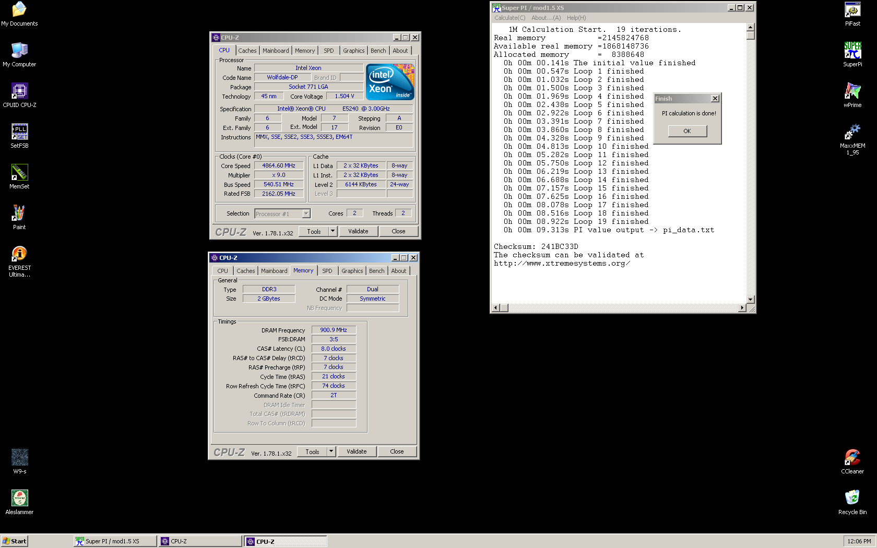
Task: Switch to Graphics tab in lower CPU-Z
Action: 352,271
